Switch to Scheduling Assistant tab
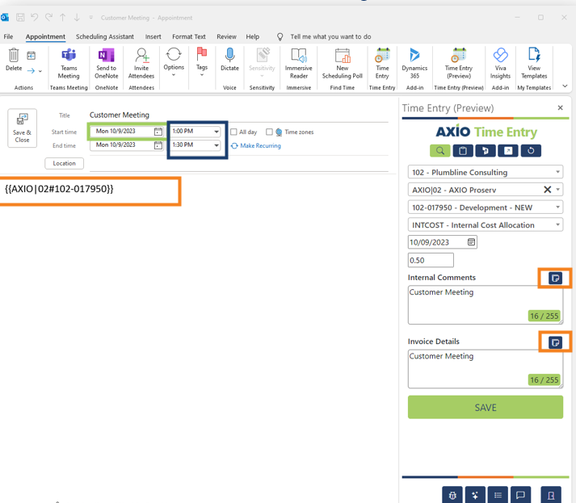Image resolution: width=576 pixels, height=503 pixels. [x=105, y=36]
